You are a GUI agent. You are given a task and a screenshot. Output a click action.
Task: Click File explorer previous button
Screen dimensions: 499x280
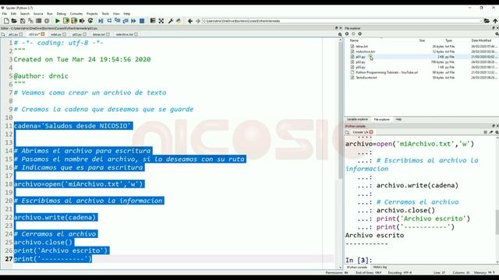pyautogui.click(x=347, y=33)
